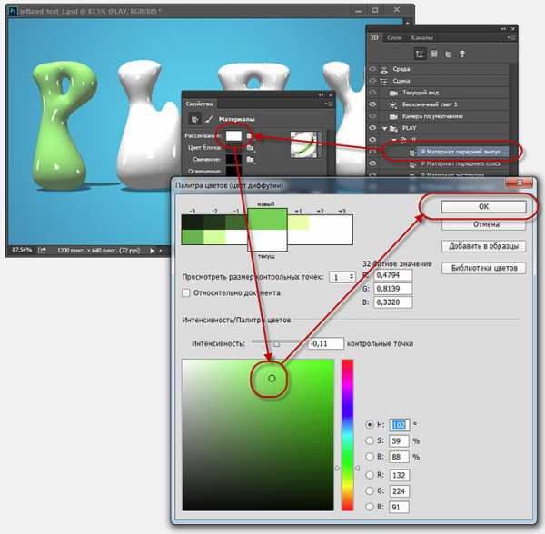Open texture folder icon next to Свечение

[250, 160]
